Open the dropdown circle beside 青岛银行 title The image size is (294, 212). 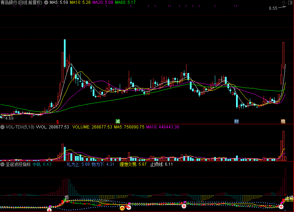[x=46, y=2]
